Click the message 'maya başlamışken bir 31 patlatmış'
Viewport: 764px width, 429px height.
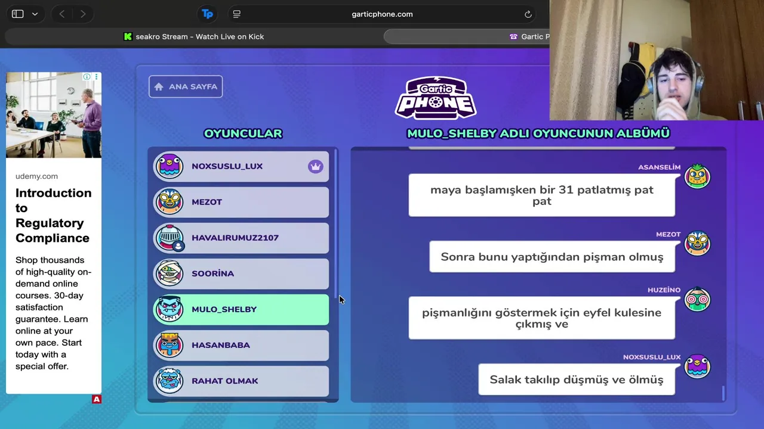(x=542, y=195)
